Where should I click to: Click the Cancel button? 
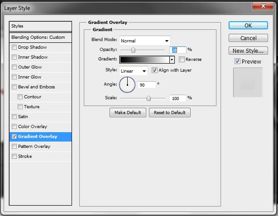[248, 38]
